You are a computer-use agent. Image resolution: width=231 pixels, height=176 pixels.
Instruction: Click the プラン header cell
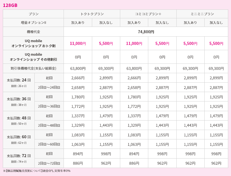(x=33, y=14)
